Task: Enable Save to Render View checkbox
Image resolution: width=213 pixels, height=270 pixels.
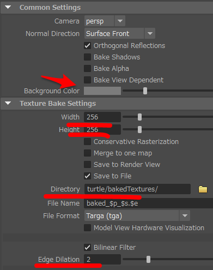Action: pyautogui.click(x=87, y=164)
